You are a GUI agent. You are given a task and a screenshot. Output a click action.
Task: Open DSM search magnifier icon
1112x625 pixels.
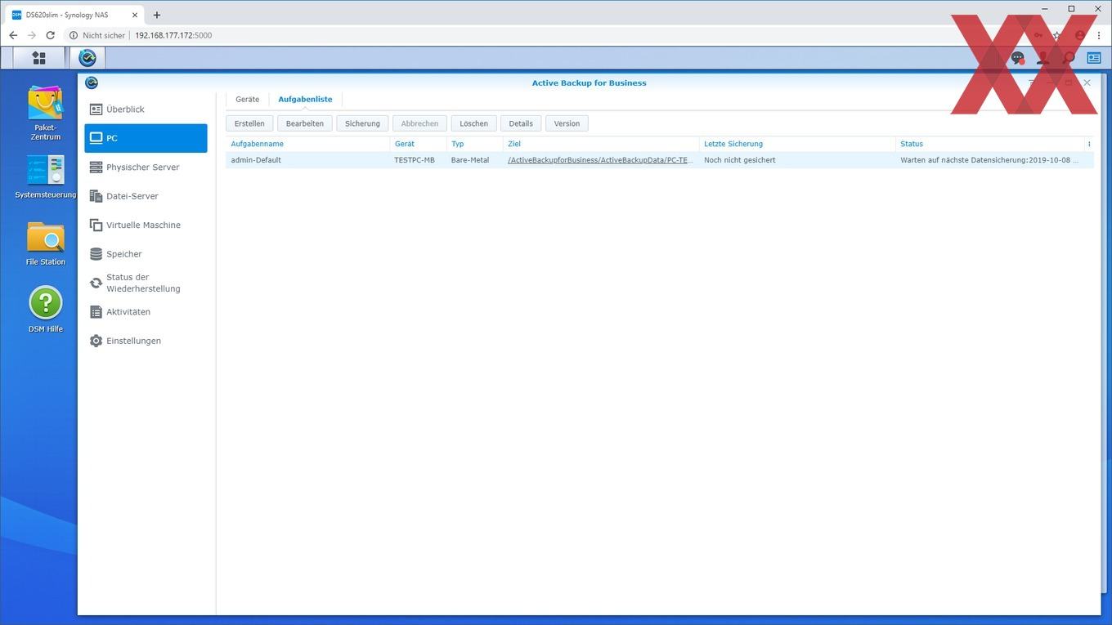[x=1068, y=58]
